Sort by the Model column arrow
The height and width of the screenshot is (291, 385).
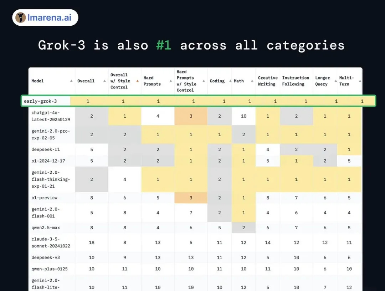(71, 81)
